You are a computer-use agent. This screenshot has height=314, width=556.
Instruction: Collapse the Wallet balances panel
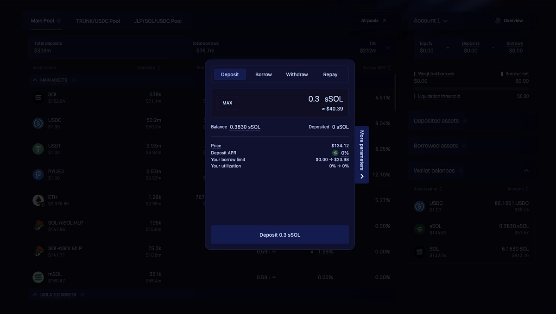coord(526,170)
